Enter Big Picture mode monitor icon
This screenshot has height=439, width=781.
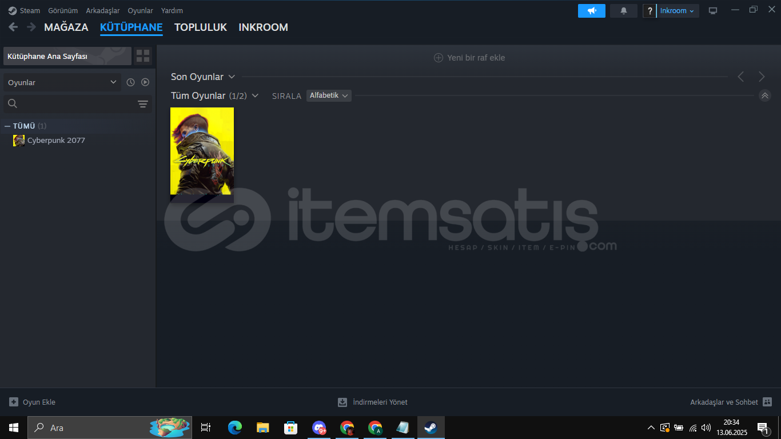click(713, 11)
